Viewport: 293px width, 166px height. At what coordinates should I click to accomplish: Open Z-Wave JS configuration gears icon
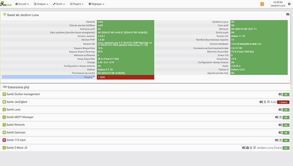coord(244,148)
